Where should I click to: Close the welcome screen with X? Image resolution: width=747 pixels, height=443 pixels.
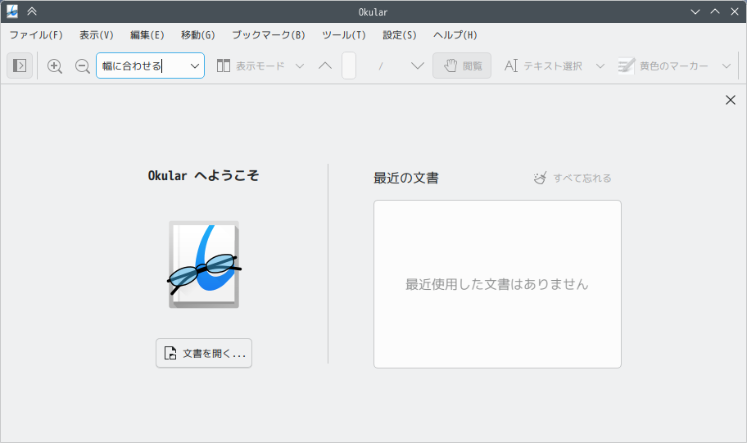[731, 100]
